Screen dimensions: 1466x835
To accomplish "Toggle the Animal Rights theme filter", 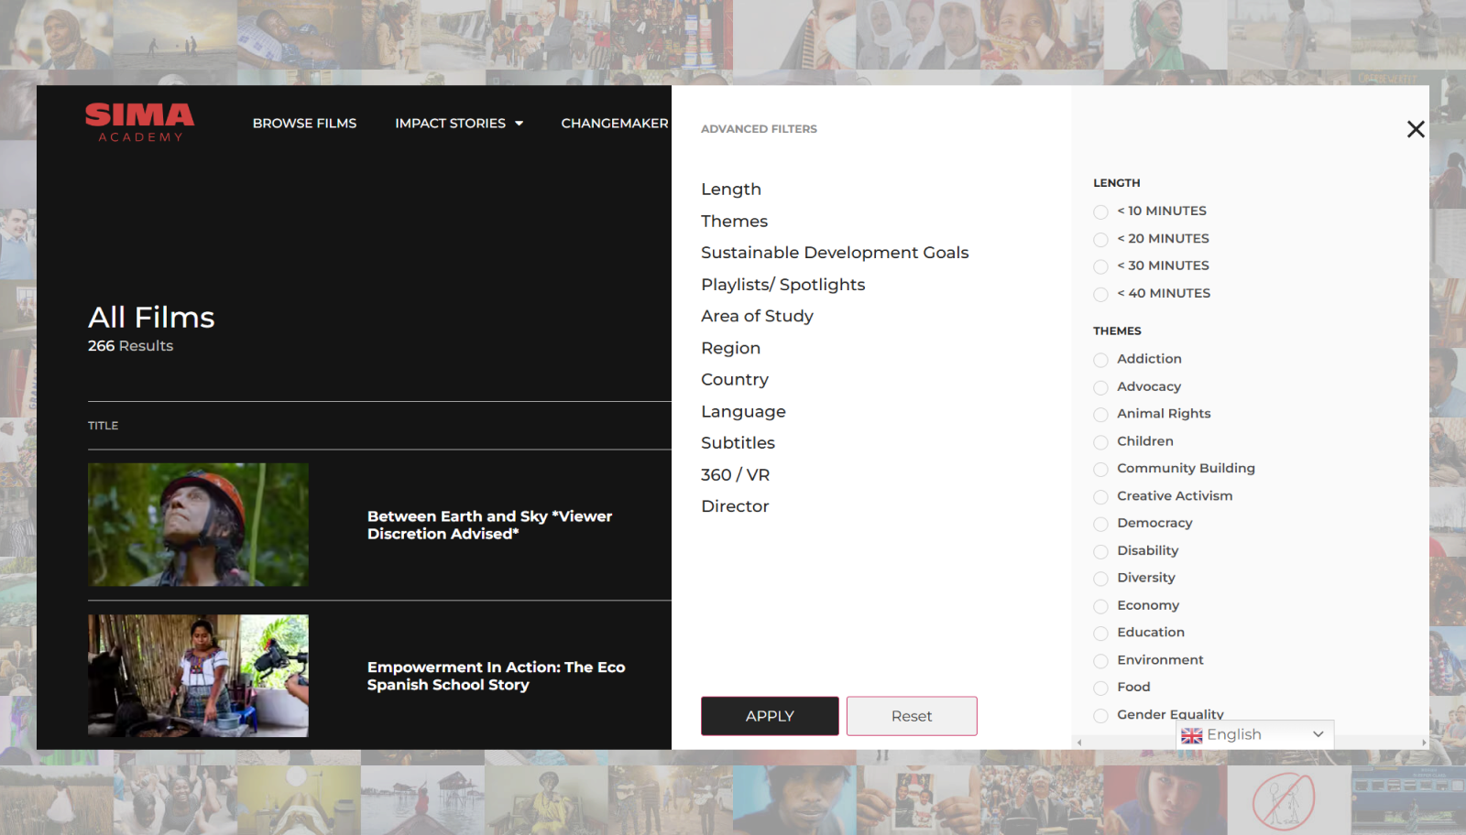I will point(1100,415).
